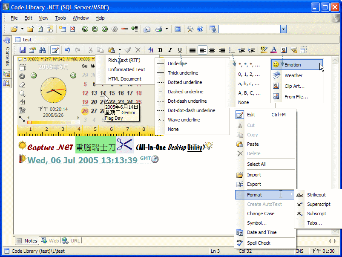Expand the Print dropdown arrow
The height and width of the screenshot is (257, 342).
[x=167, y=29]
